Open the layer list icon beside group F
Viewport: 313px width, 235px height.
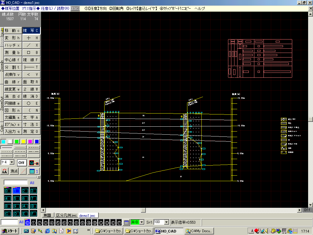(x=126, y=222)
